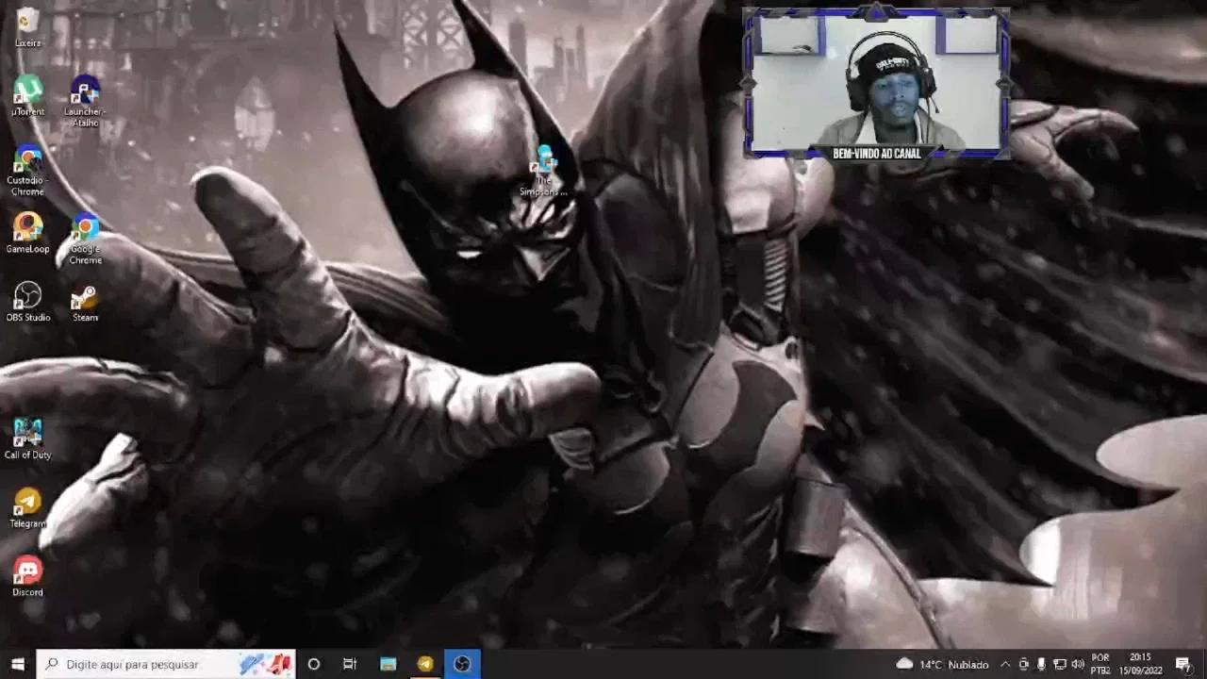This screenshot has height=679, width=1207.
Task: Open Cortana from the taskbar
Action: [313, 664]
